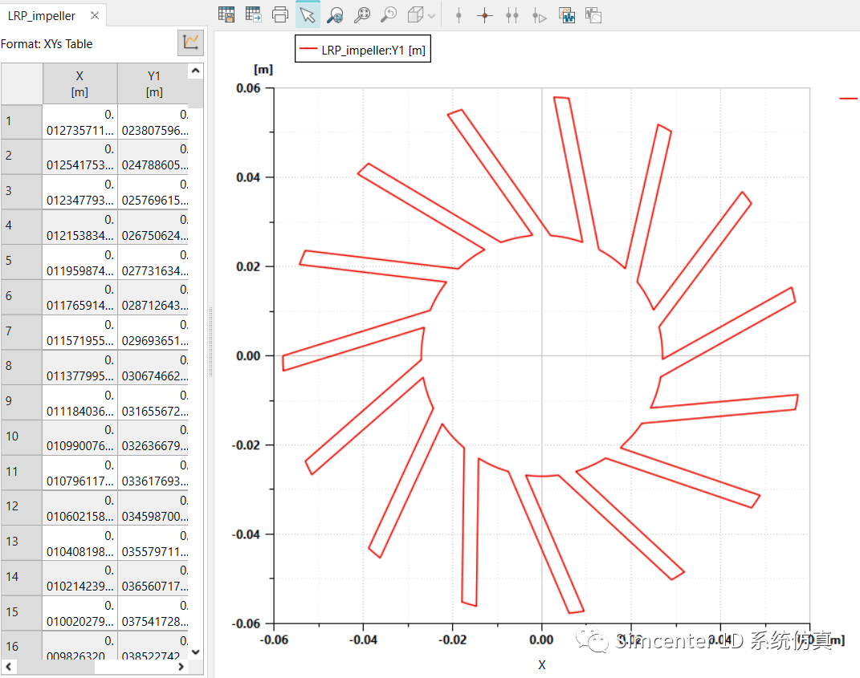Image resolution: width=860 pixels, height=678 pixels.
Task: Close the LRP_impeller tab
Action: (x=95, y=15)
